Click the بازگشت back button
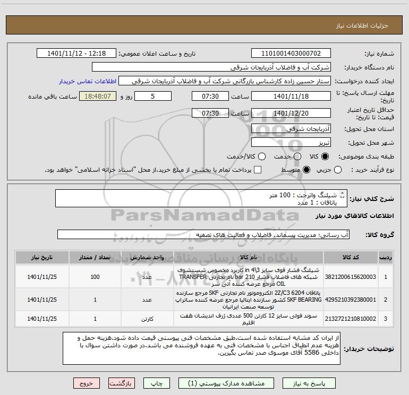 [122, 383]
